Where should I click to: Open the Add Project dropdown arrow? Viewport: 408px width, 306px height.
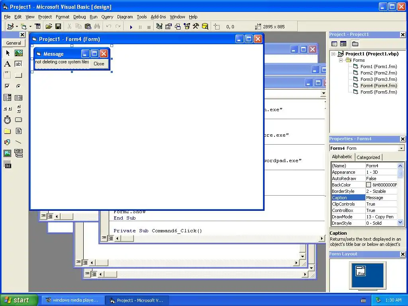(x=17, y=27)
